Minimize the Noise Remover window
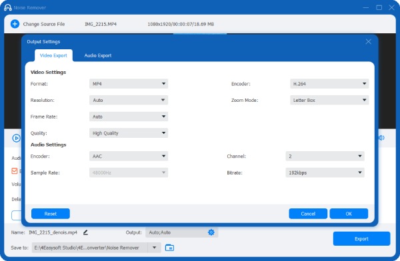The width and height of the screenshot is (400, 261). pyautogui.click(x=366, y=7)
